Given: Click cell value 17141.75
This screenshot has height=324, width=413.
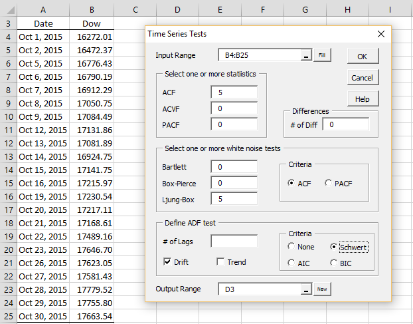Looking at the screenshot, I should (92, 170).
